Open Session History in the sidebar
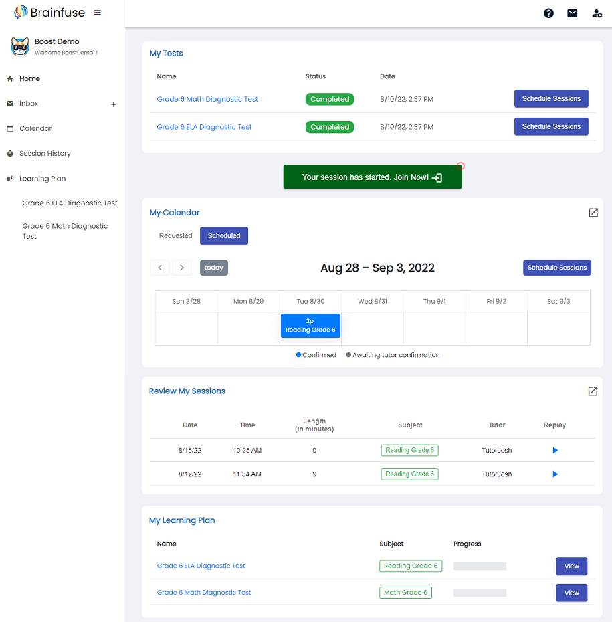The height and width of the screenshot is (622, 612). [45, 154]
